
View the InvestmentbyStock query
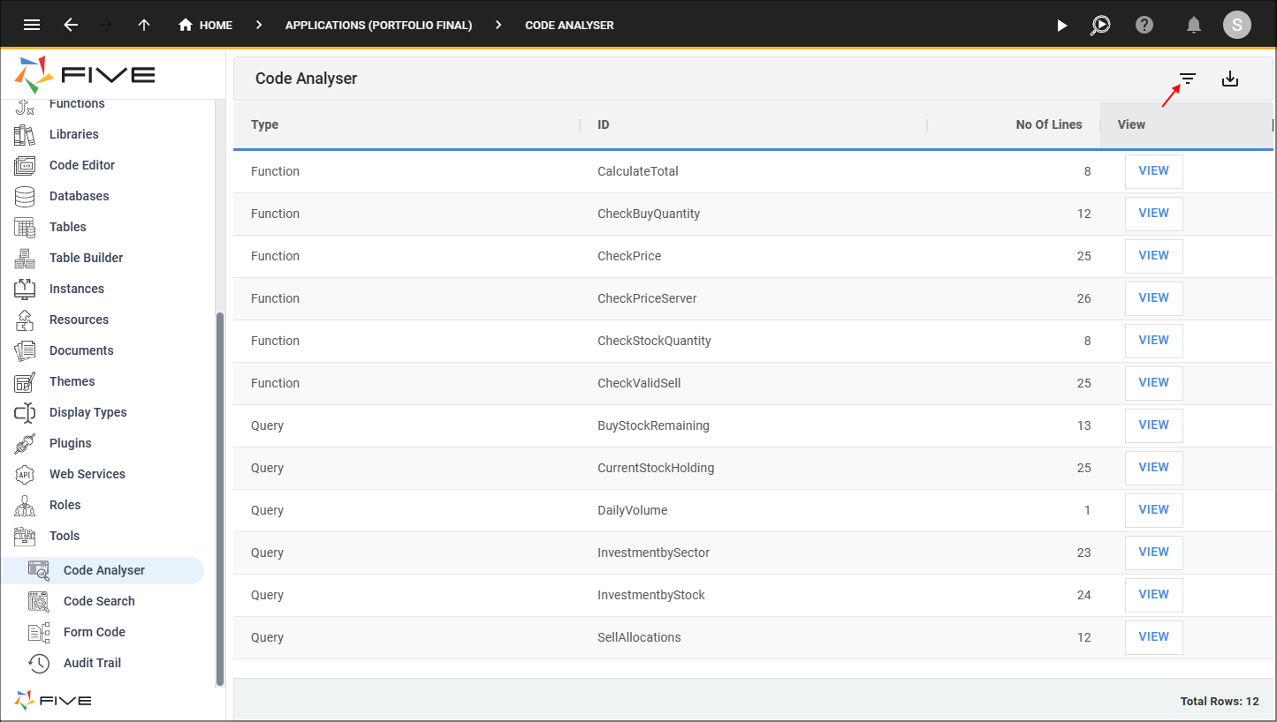click(1153, 595)
